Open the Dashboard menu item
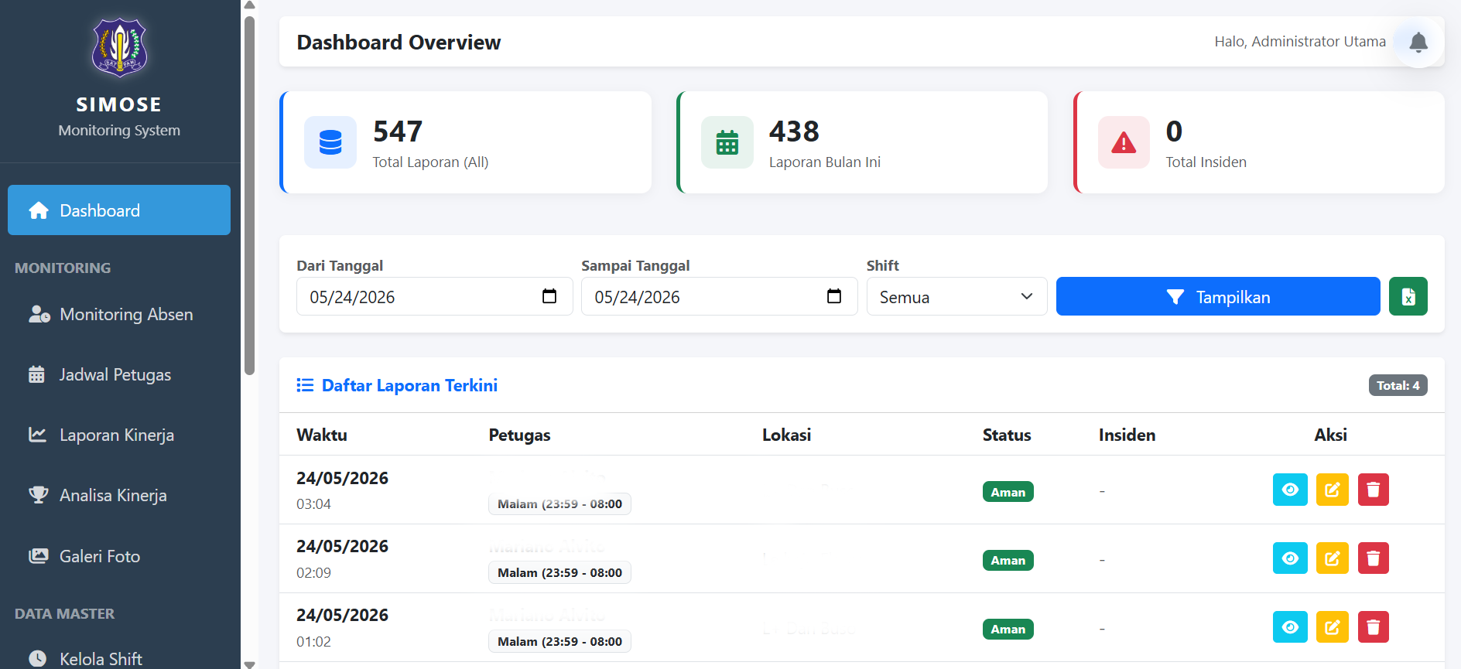The height and width of the screenshot is (669, 1461). (x=119, y=210)
